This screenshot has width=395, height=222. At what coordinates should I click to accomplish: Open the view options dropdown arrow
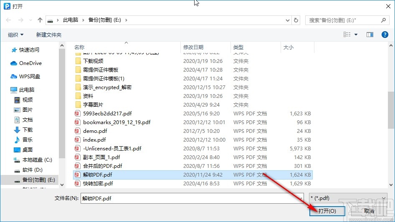pos(356,35)
